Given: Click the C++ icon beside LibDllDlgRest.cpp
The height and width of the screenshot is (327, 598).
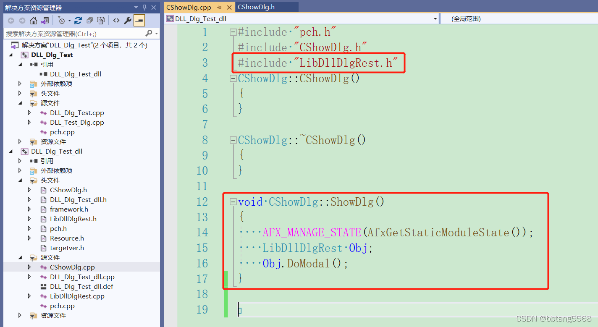Looking at the screenshot, I should pos(43,296).
